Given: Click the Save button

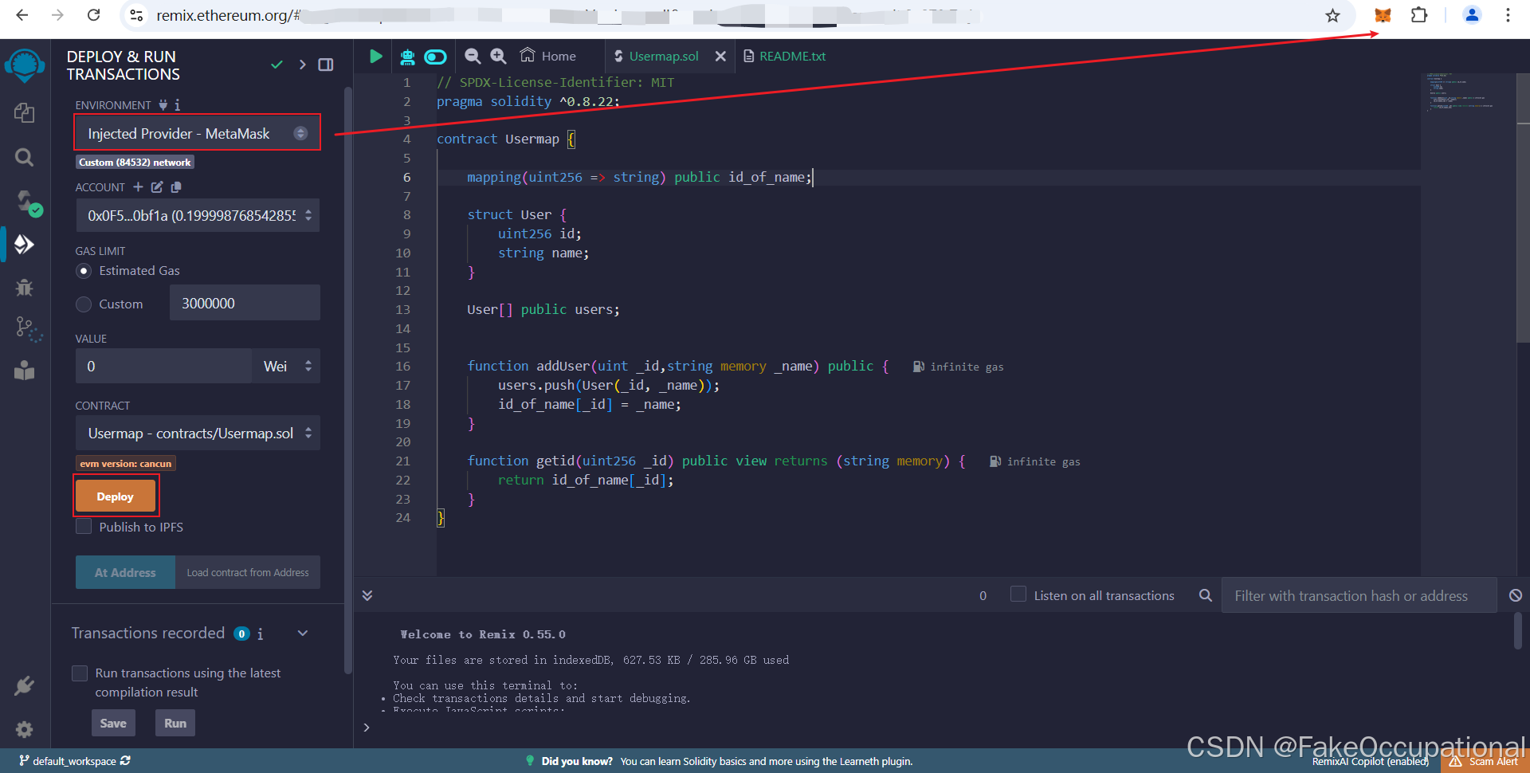Looking at the screenshot, I should 113,723.
